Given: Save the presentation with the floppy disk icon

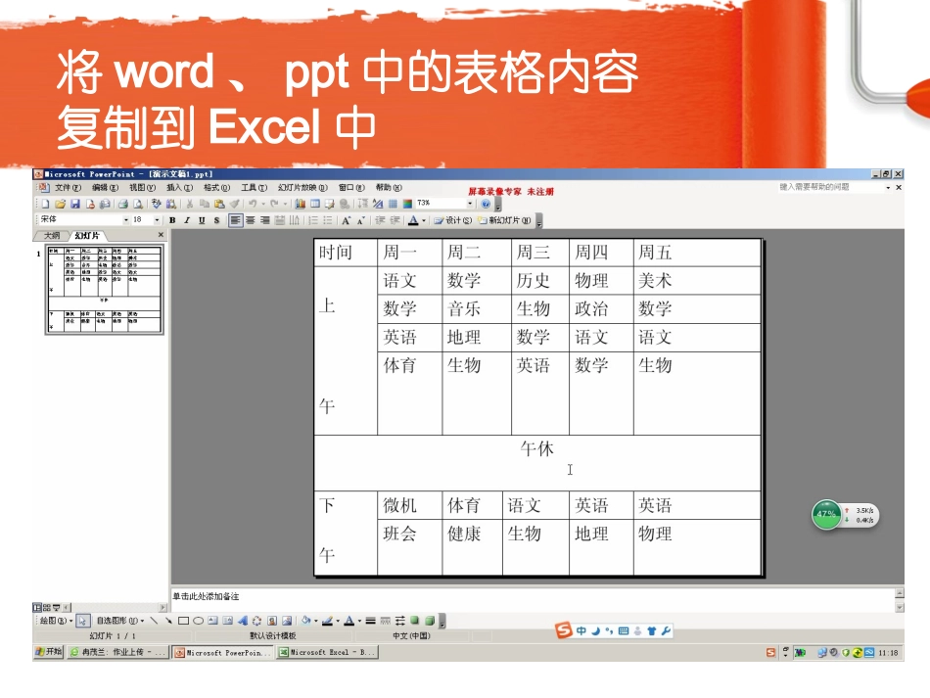Looking at the screenshot, I should [x=75, y=204].
